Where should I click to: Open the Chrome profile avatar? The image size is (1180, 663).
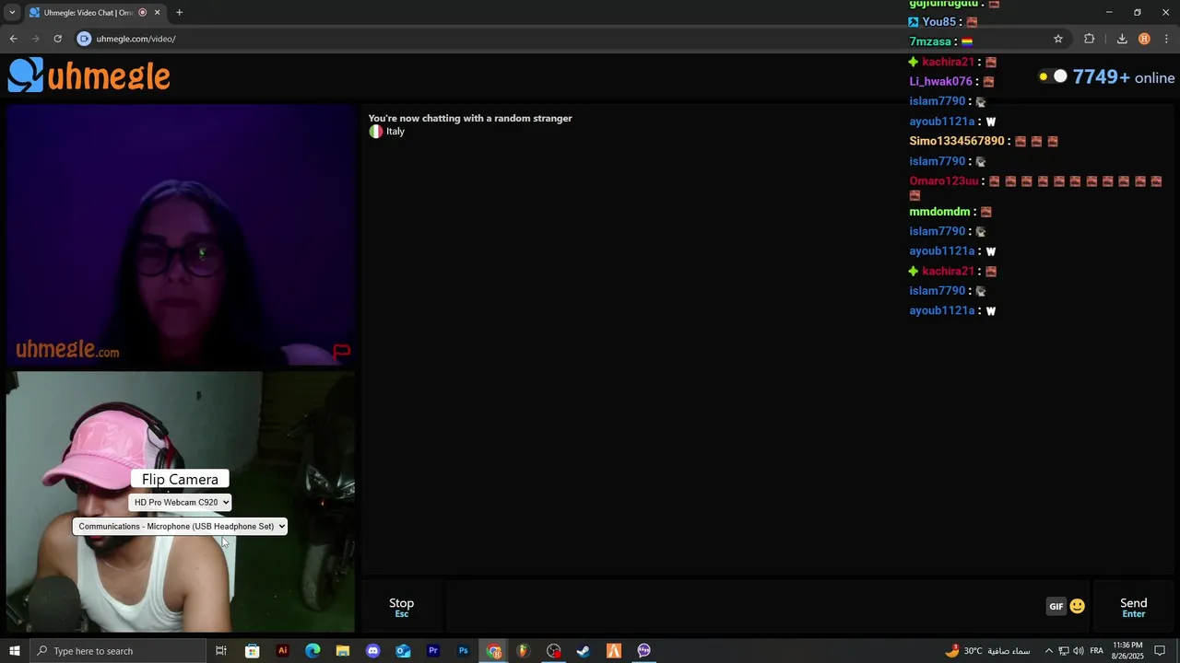(x=1144, y=39)
